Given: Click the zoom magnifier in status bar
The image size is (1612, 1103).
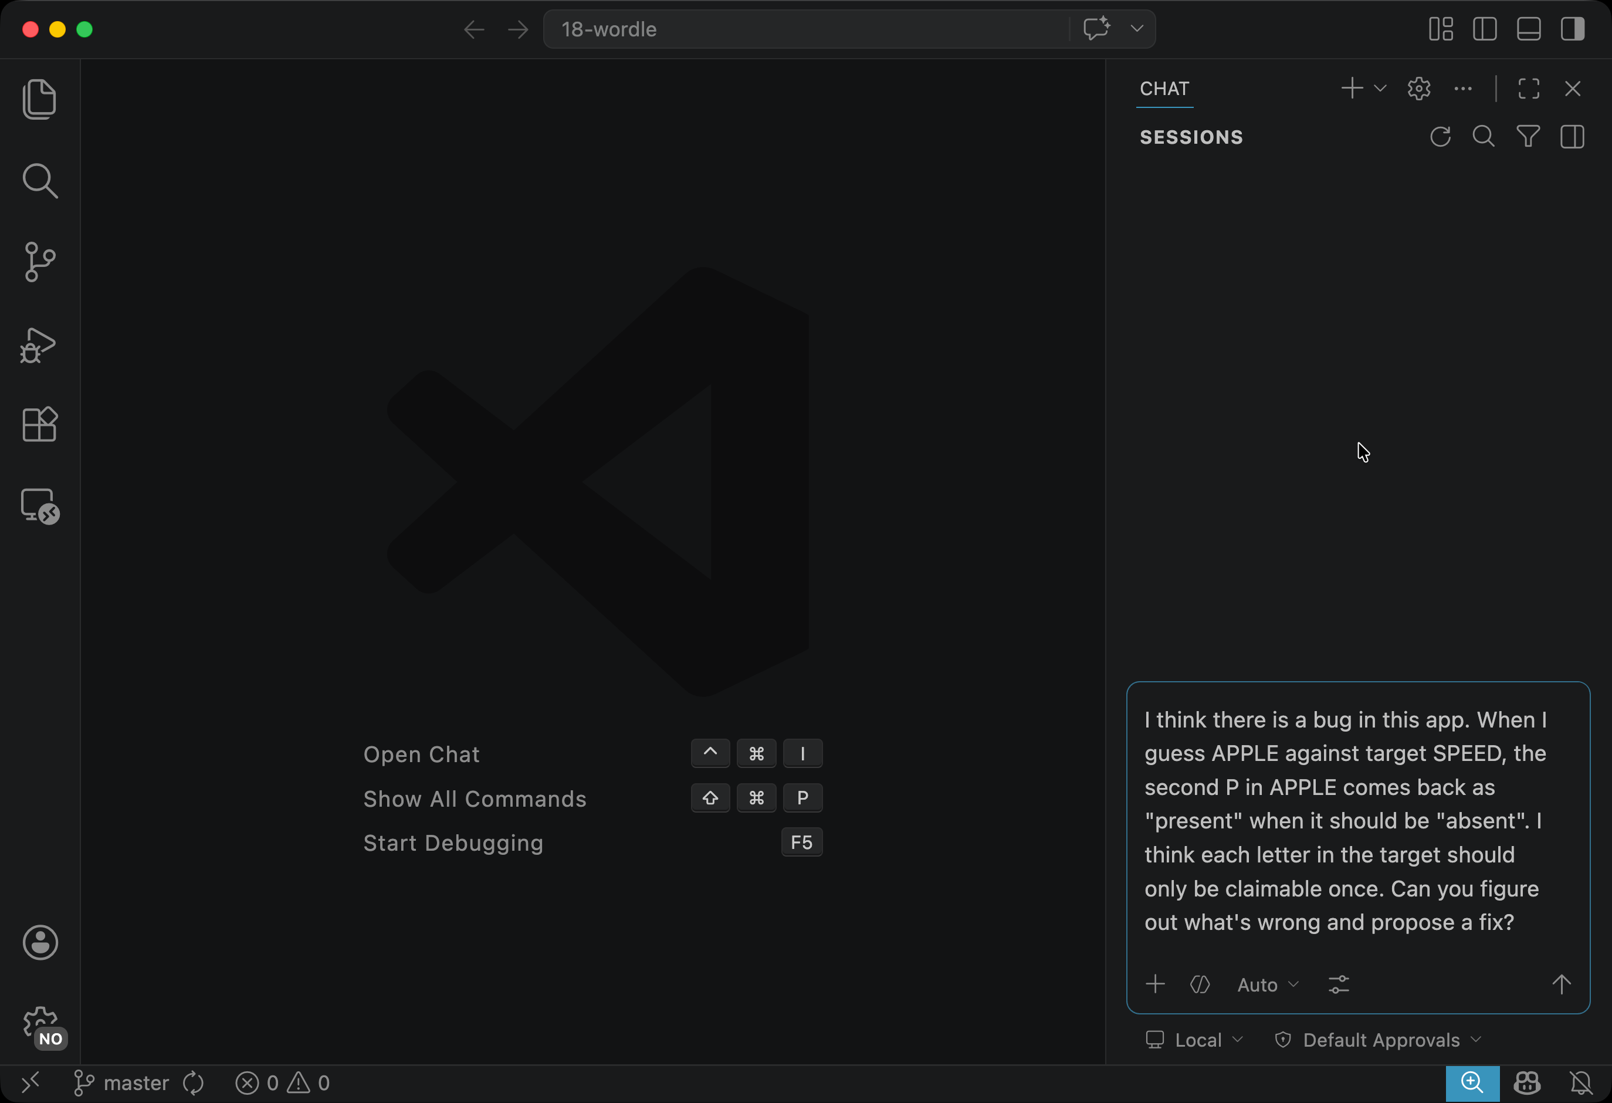Looking at the screenshot, I should click(1472, 1083).
